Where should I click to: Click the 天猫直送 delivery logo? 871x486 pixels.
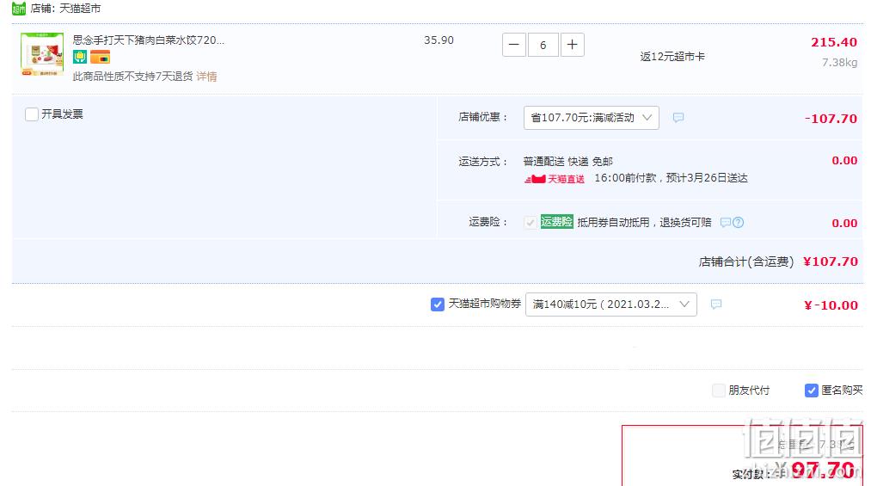tap(555, 179)
